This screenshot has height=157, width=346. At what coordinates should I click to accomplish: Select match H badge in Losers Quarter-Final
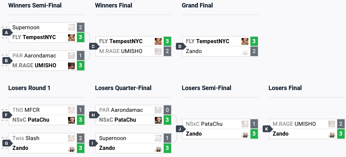pyautogui.click(x=93, y=115)
